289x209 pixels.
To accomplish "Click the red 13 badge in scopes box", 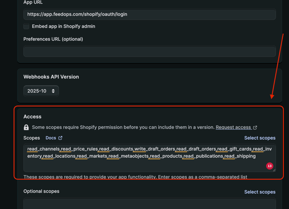I will click(x=270, y=166).
